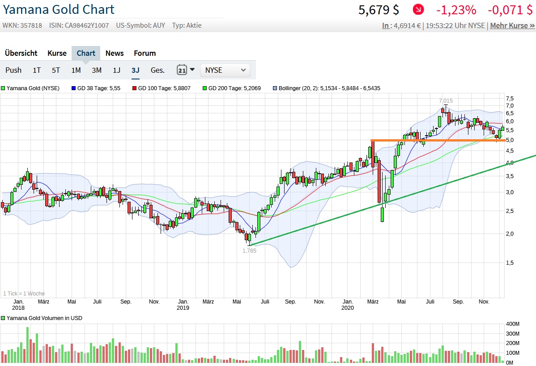Switch to the Übersicht tab
The image size is (536, 366).
click(x=21, y=53)
